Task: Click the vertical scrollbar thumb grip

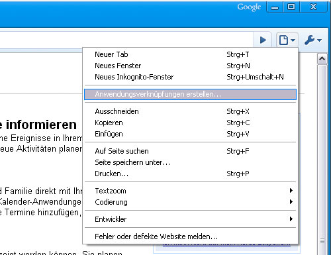Action: click(x=322, y=240)
